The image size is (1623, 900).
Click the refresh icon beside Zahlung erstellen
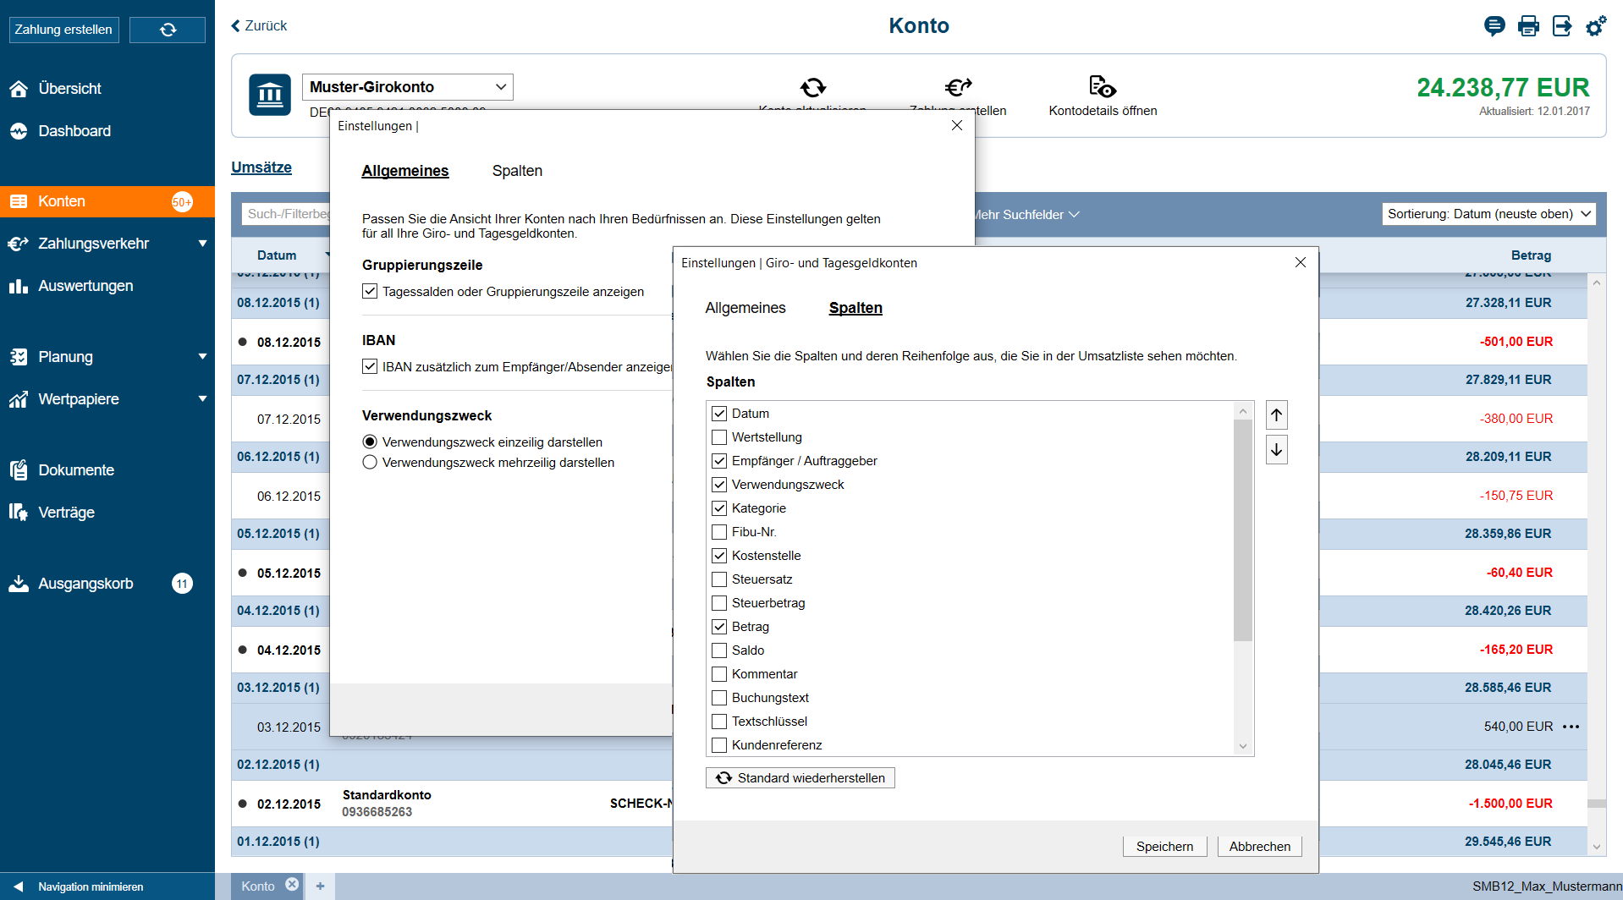click(168, 30)
